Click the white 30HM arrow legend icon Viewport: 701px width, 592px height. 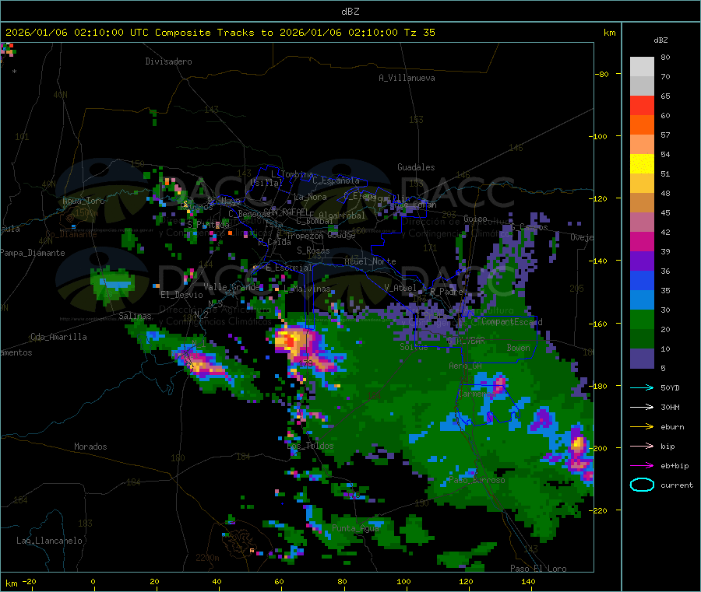(x=642, y=407)
